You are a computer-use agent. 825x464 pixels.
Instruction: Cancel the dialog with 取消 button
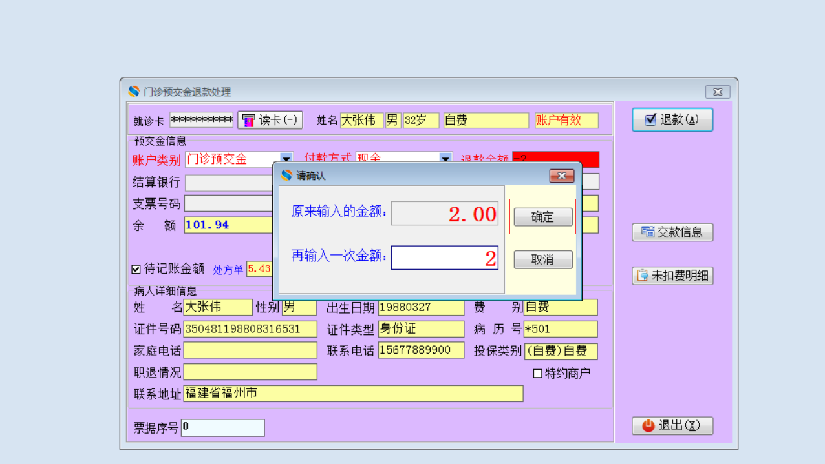[x=543, y=259]
